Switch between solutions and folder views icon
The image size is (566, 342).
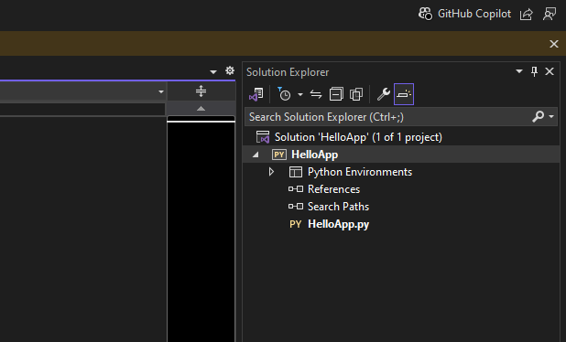pyautogui.click(x=256, y=94)
